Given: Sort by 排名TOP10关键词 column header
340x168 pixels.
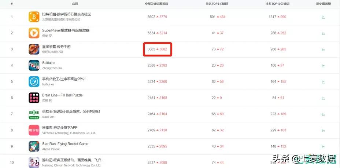Looking at the screenshot, I should coord(277,4).
